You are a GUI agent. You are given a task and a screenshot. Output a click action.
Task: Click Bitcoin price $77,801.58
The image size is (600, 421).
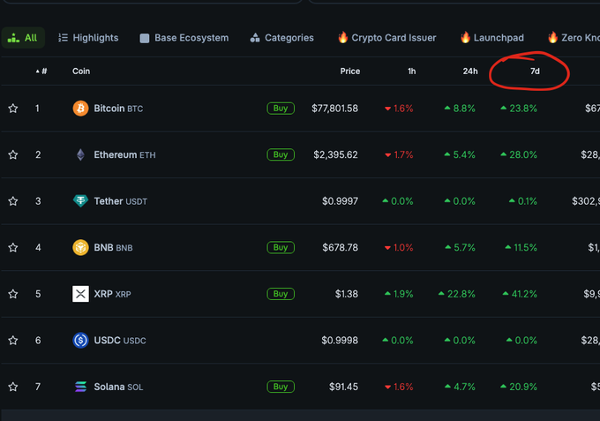[x=334, y=109]
